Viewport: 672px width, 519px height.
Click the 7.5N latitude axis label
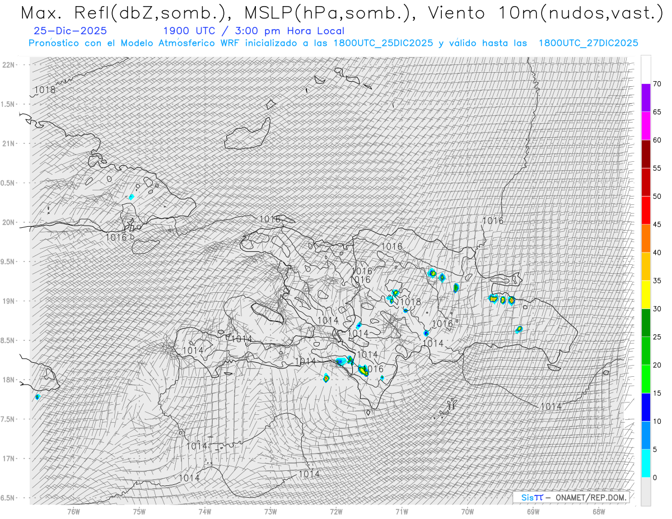pos(8,419)
